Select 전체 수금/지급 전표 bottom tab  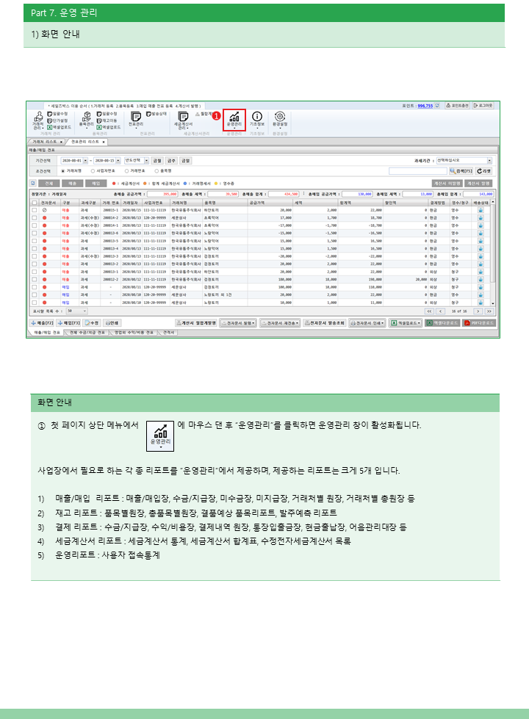[x=87, y=333]
